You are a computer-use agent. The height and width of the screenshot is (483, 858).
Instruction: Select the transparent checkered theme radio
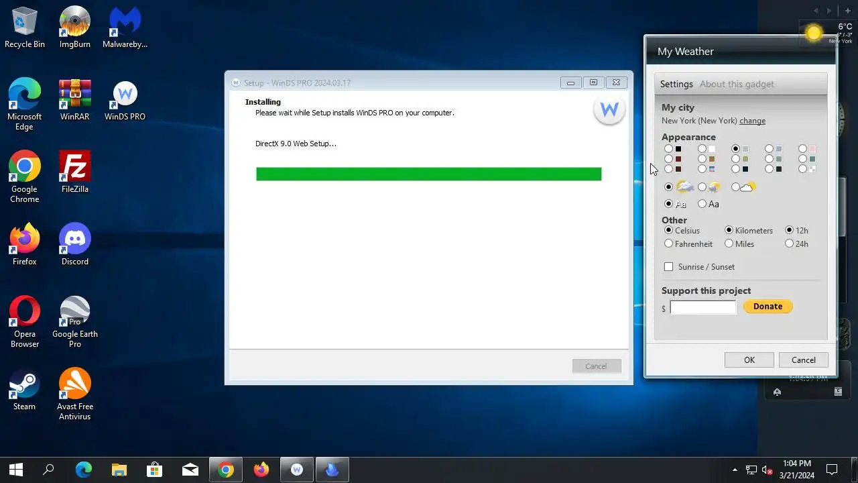point(802,169)
